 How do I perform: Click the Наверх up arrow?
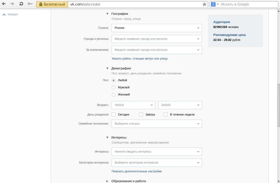coord(4,14)
